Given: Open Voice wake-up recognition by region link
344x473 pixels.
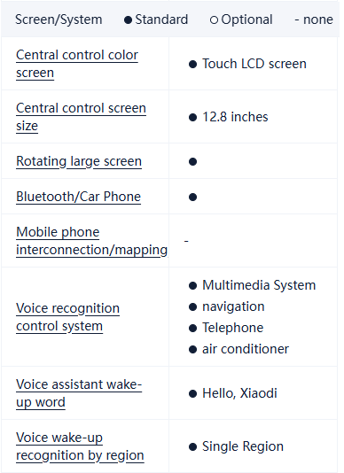Looking at the screenshot, I should click(x=80, y=446).
